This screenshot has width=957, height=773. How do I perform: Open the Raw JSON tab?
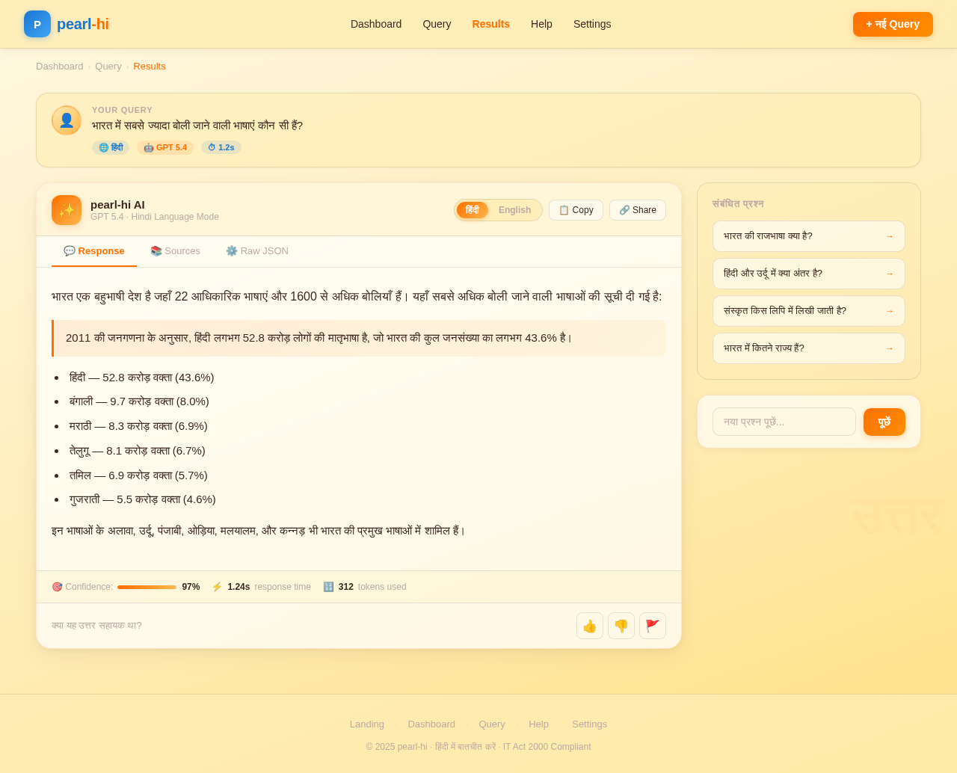[x=257, y=251]
